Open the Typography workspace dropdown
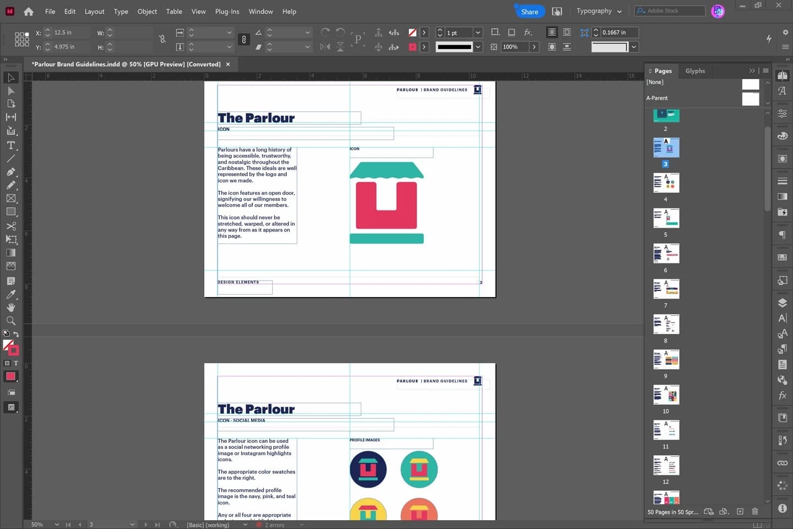The height and width of the screenshot is (529, 793). (599, 11)
